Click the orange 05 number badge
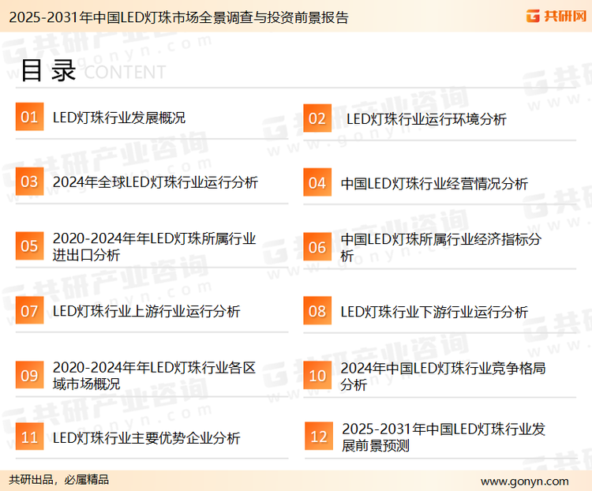Screen dimensions: 592x491 point(29,245)
